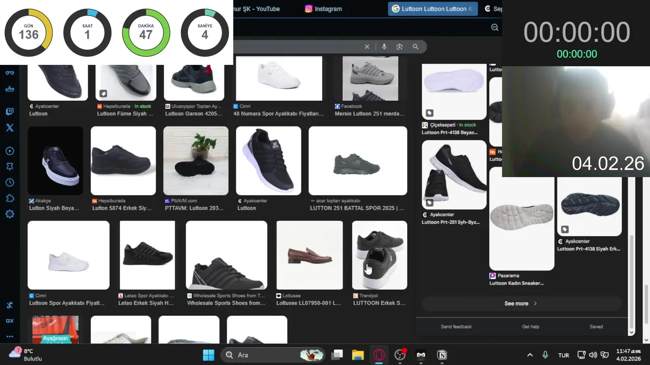This screenshot has width=650, height=365.
Task: Open LUTTON 251 BATTAL SPOR 2025 result link
Action: click(357, 208)
